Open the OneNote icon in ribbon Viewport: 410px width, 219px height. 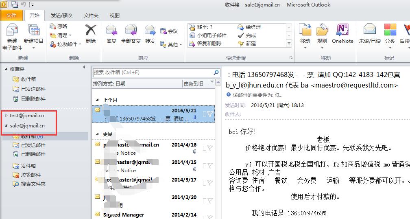tap(342, 31)
